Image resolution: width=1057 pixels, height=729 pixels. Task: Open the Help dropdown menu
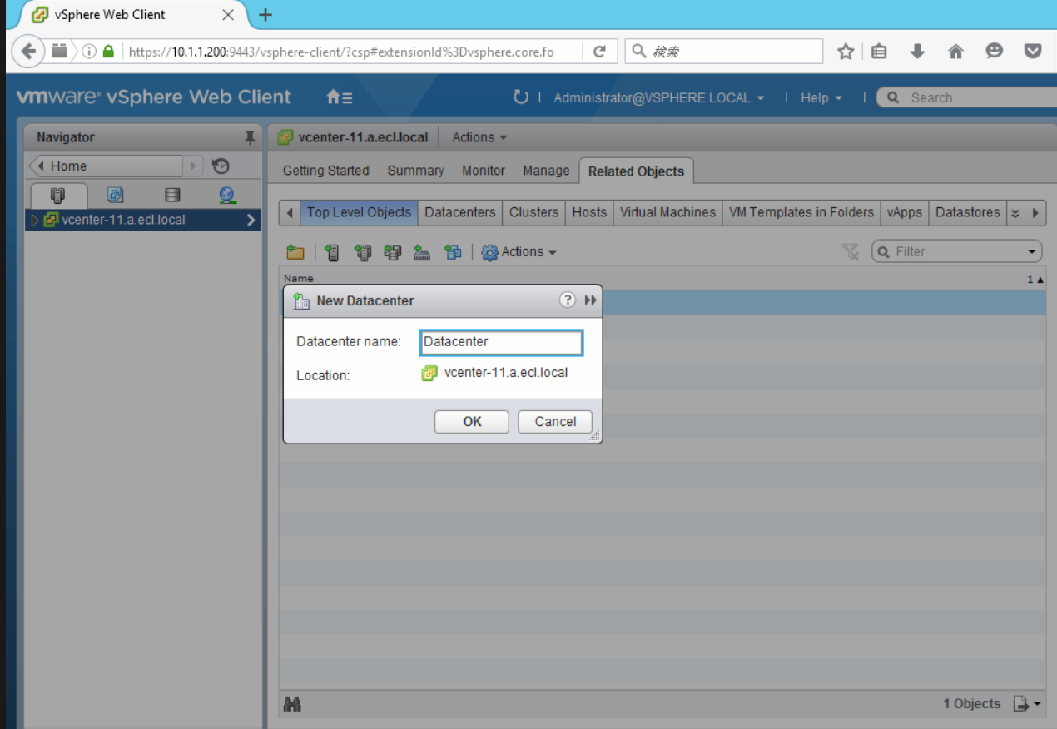point(821,97)
